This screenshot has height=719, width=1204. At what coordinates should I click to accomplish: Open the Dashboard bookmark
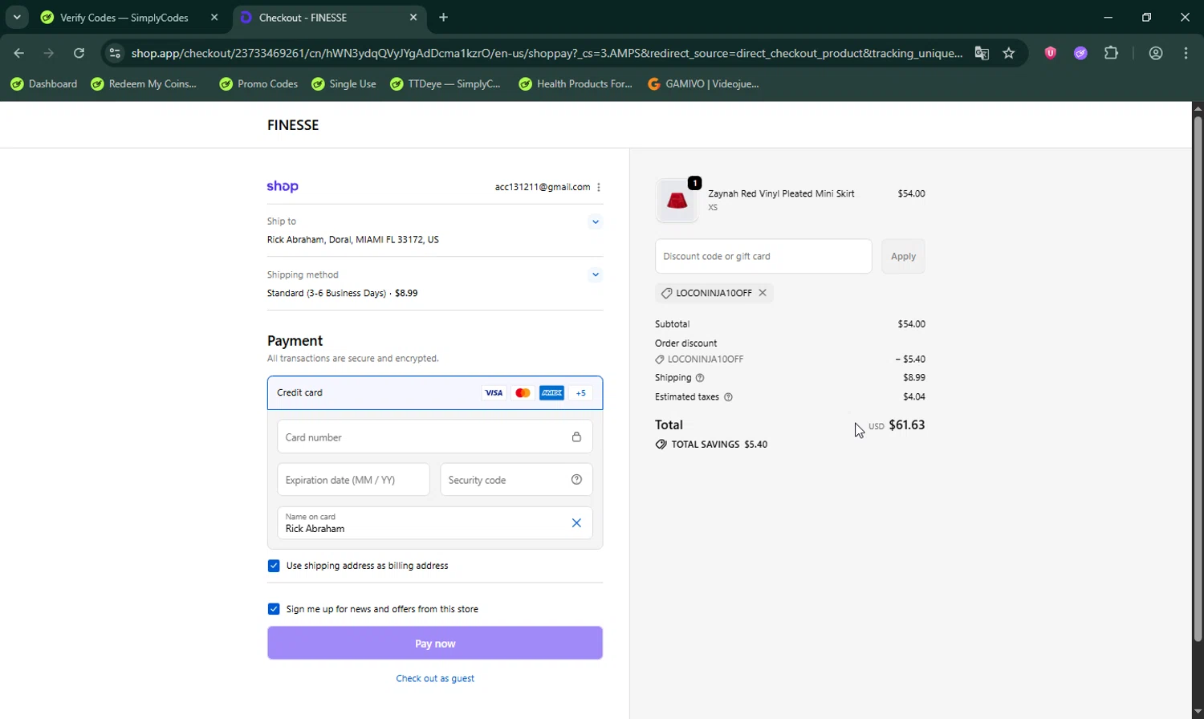(x=44, y=83)
